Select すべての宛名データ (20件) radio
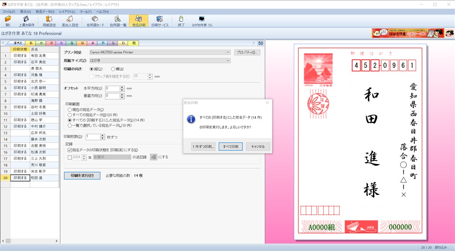 pyautogui.click(x=69, y=115)
